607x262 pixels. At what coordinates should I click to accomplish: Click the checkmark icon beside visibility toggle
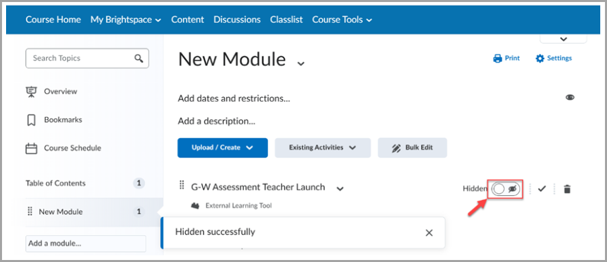click(542, 189)
